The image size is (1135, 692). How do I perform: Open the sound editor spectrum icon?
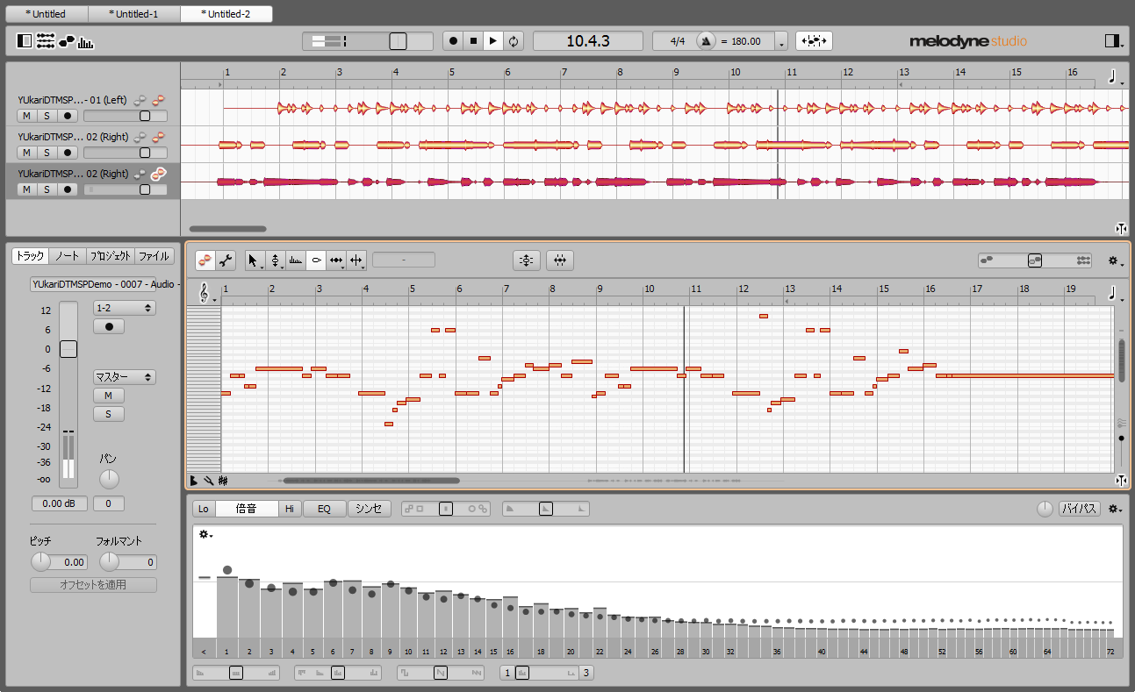86,41
